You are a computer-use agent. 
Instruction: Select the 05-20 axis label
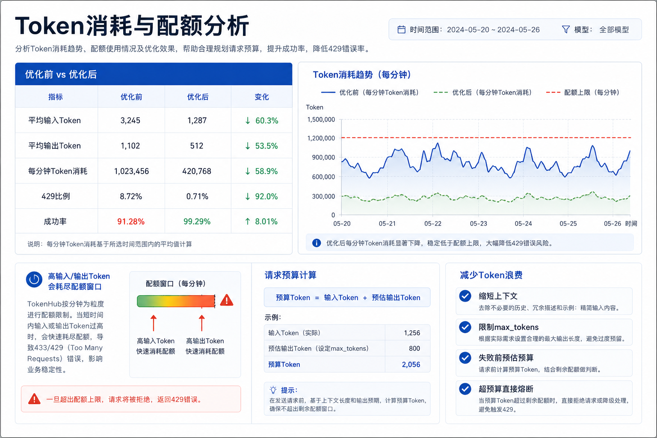342,224
